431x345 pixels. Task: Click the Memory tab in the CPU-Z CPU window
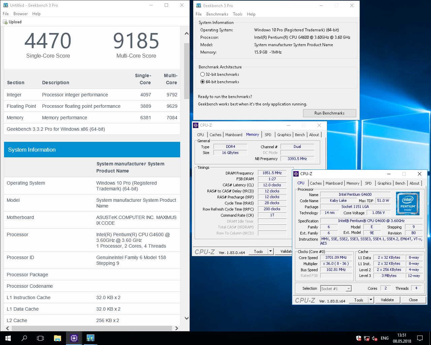point(353,183)
